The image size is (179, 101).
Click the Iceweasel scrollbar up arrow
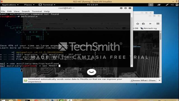click(x=161, y=31)
